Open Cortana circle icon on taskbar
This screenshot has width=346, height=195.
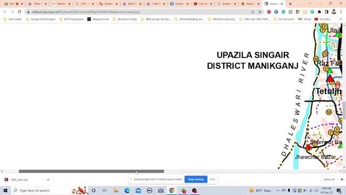[x=94, y=190]
